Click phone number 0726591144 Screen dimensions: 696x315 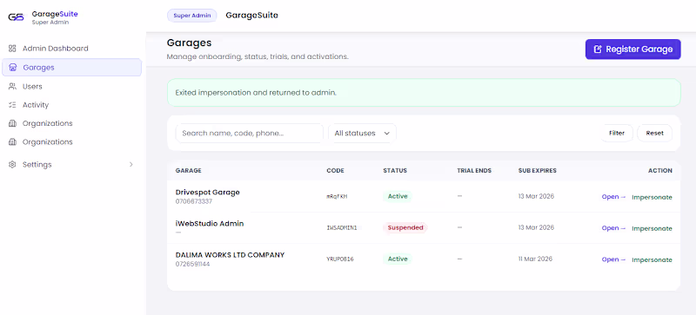192,264
